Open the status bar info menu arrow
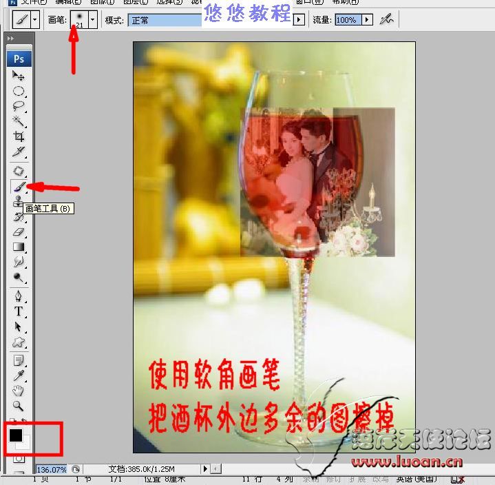The image size is (495, 485). (x=205, y=469)
